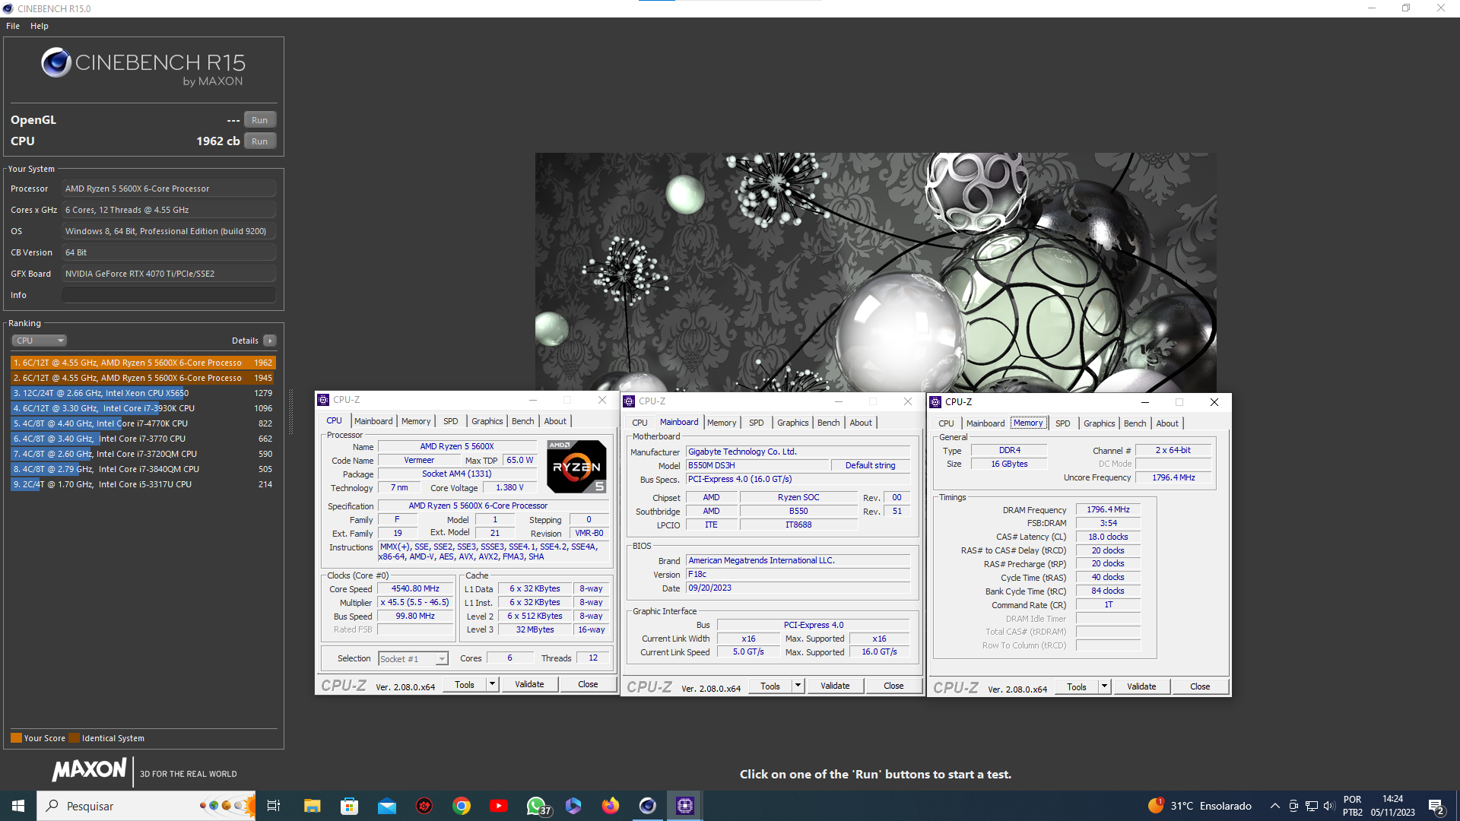Screen dimensions: 1460x821
Task: Run the CPU benchmark
Action: tap(259, 141)
